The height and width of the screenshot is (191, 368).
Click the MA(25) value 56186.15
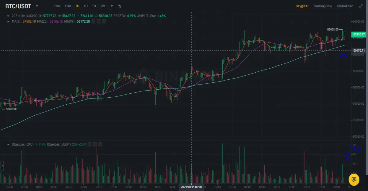[x=56, y=21]
